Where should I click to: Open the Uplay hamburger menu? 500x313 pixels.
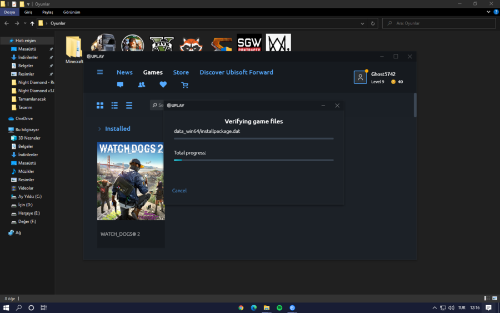pyautogui.click(x=100, y=72)
